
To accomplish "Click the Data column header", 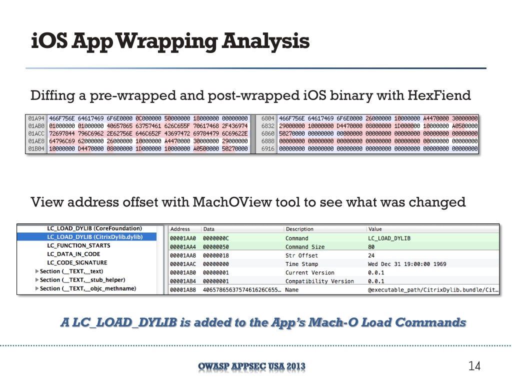I will 208,229.
